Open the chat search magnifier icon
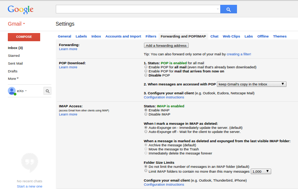 click(47, 91)
